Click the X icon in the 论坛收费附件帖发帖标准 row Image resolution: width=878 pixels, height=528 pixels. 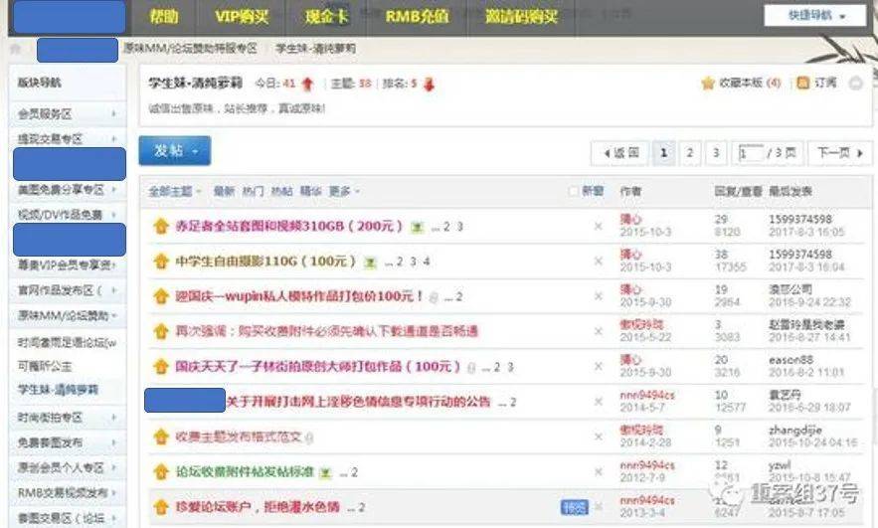(598, 472)
